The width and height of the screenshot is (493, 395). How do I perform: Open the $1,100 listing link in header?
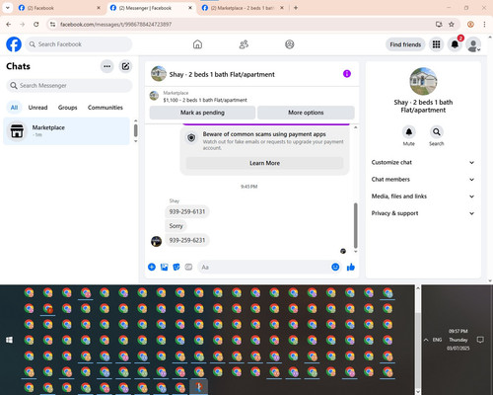point(205,100)
